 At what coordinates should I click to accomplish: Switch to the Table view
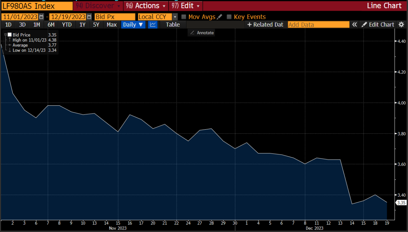click(173, 25)
